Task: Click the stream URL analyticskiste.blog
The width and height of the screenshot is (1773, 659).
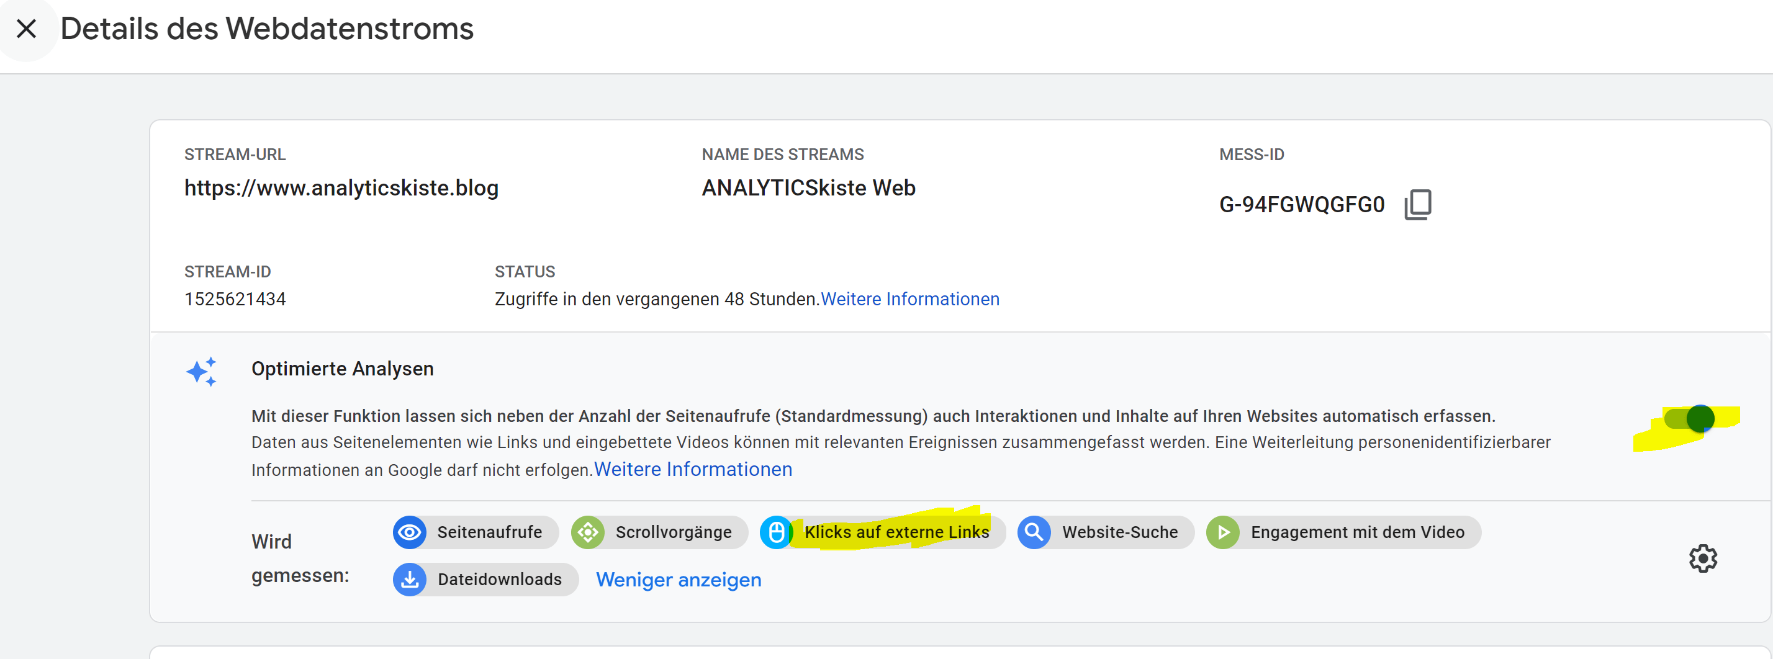Action: 341,188
